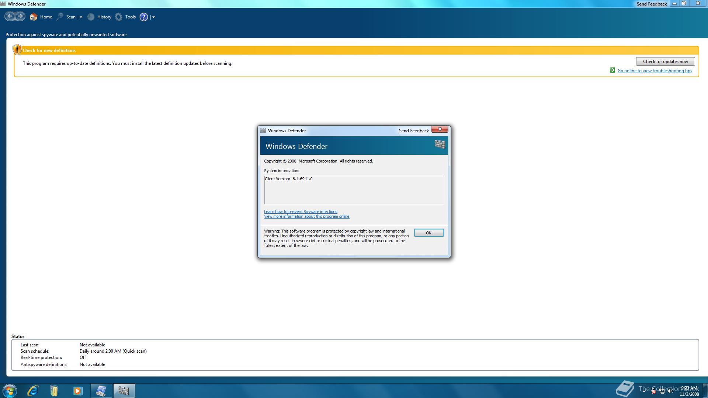The height and width of the screenshot is (398, 708).
Task: Click the Scan magnifier icon
Action: [60, 17]
